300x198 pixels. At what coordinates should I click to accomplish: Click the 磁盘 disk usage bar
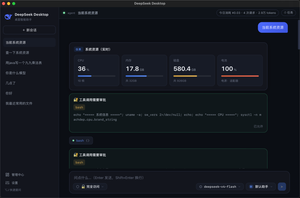[192, 76]
